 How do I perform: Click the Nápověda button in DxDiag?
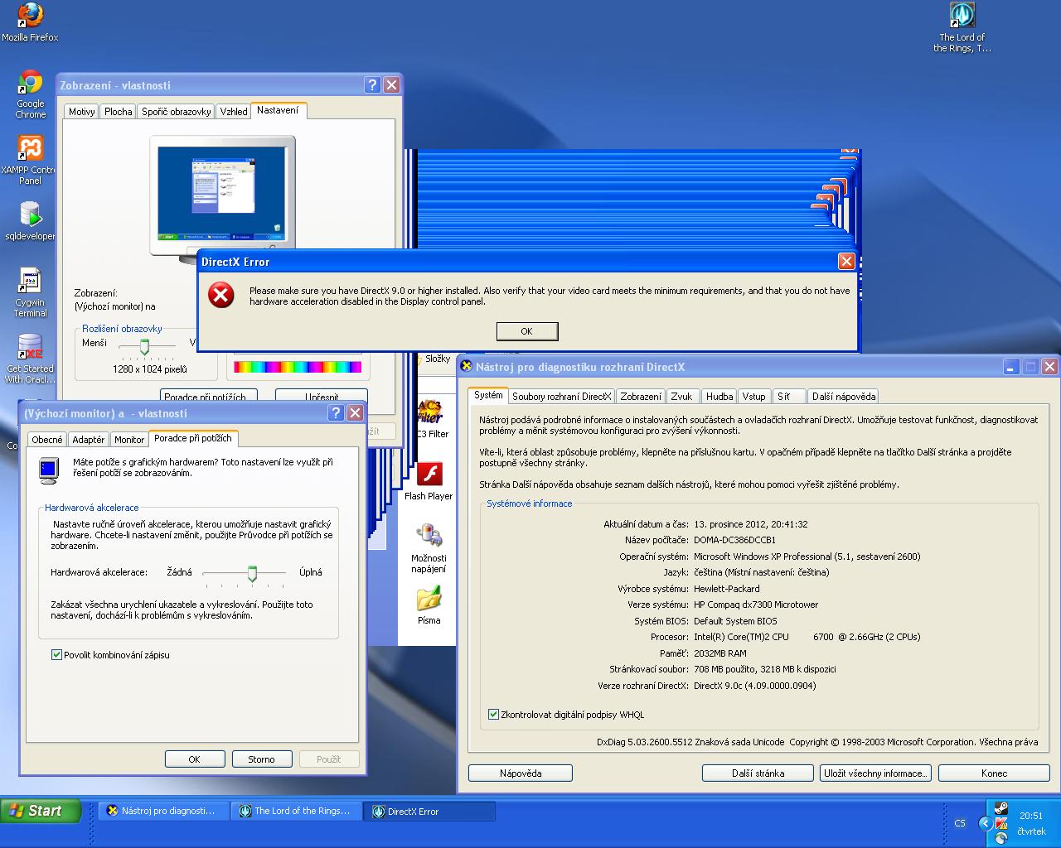[x=521, y=773]
